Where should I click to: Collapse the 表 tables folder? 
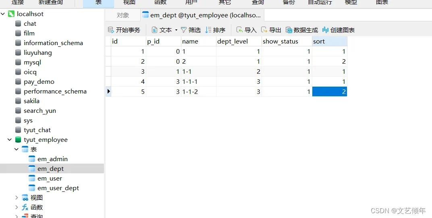coord(17,149)
